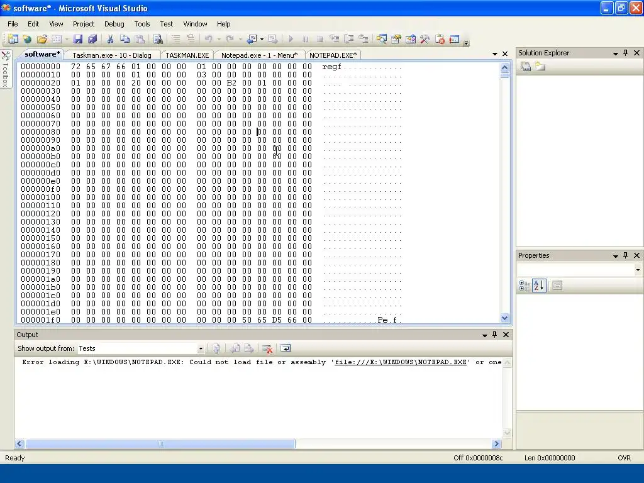Viewport: 644px width, 483px height.
Task: Click the Error List clipboard icon
Action: coord(440,39)
